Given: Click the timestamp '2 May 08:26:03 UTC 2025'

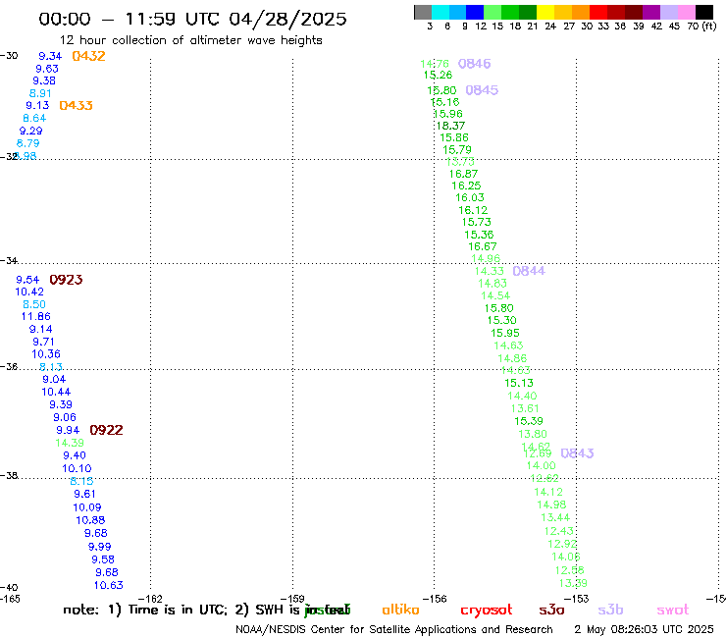Looking at the screenshot, I should pyautogui.click(x=644, y=630).
